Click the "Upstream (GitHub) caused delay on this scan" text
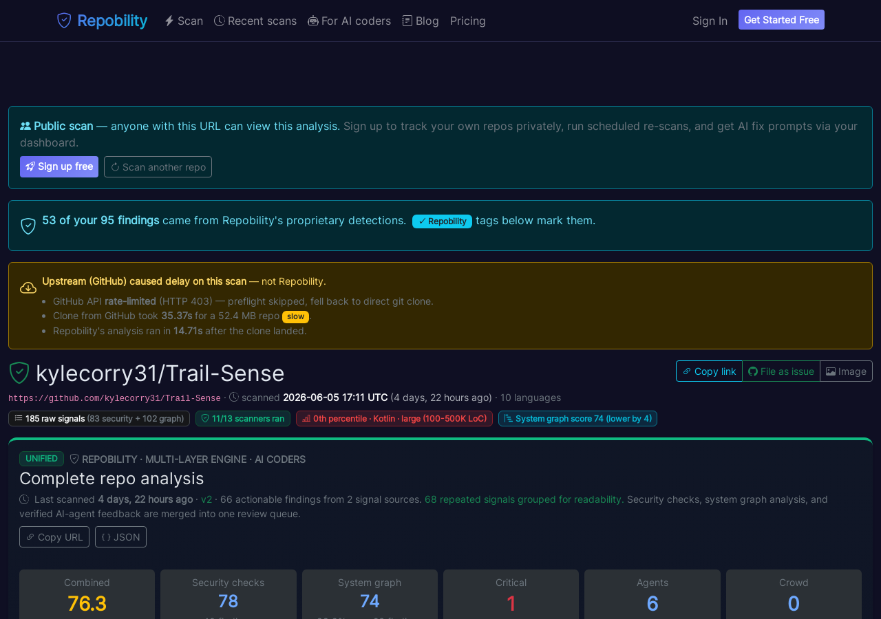 click(144, 281)
